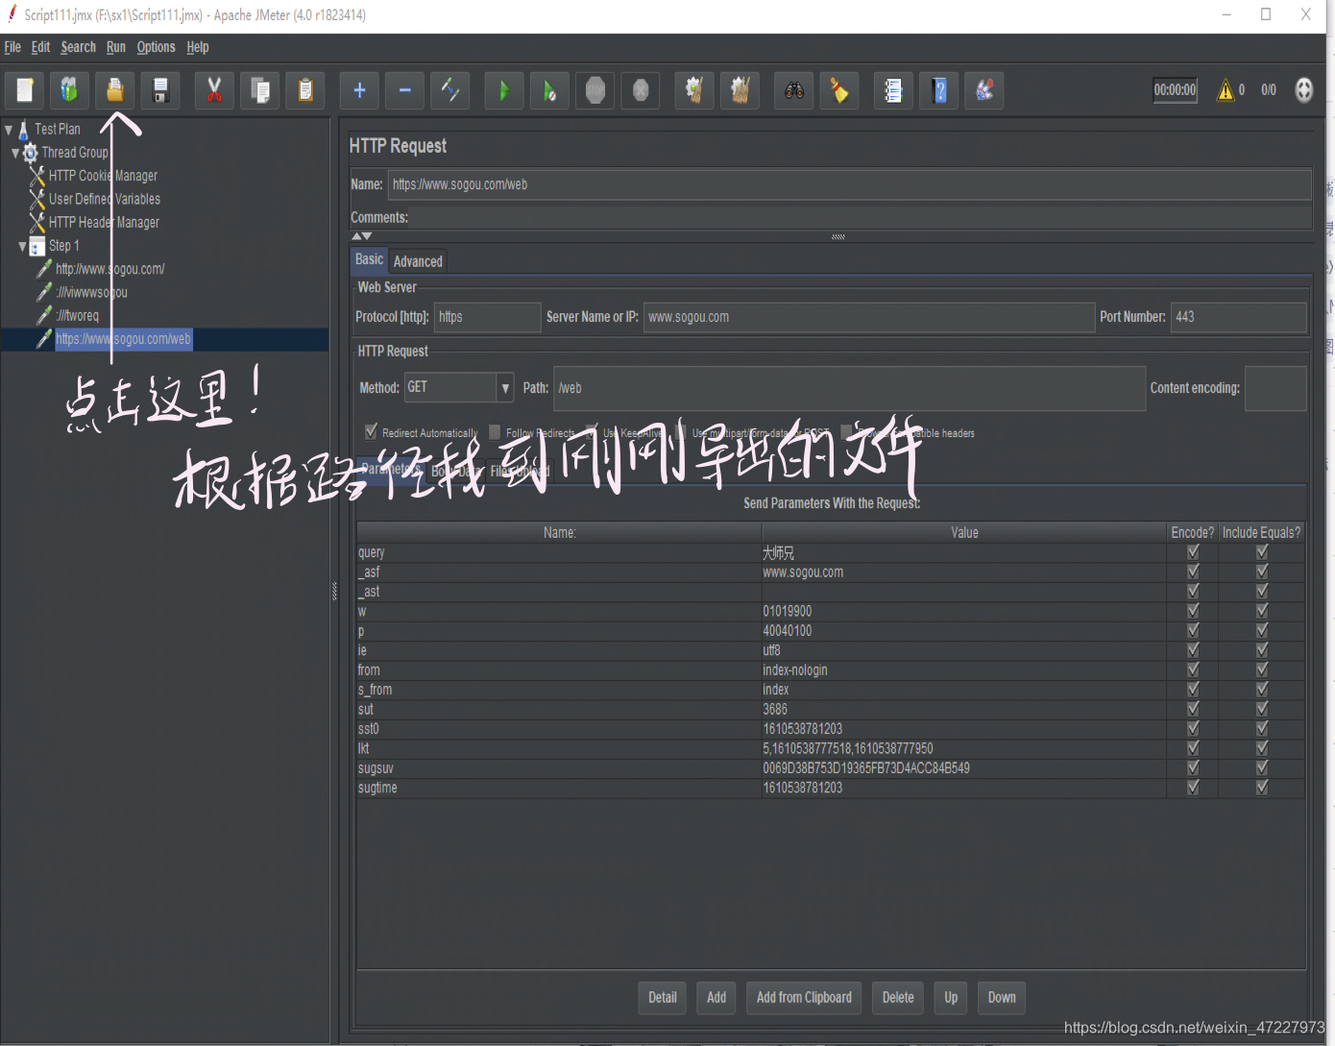This screenshot has width=1335, height=1046.
Task: Click the Copy toolbar icon
Action: [x=259, y=90]
